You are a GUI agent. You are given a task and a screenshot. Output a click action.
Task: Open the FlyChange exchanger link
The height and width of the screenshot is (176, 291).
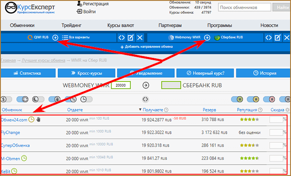[10, 132]
